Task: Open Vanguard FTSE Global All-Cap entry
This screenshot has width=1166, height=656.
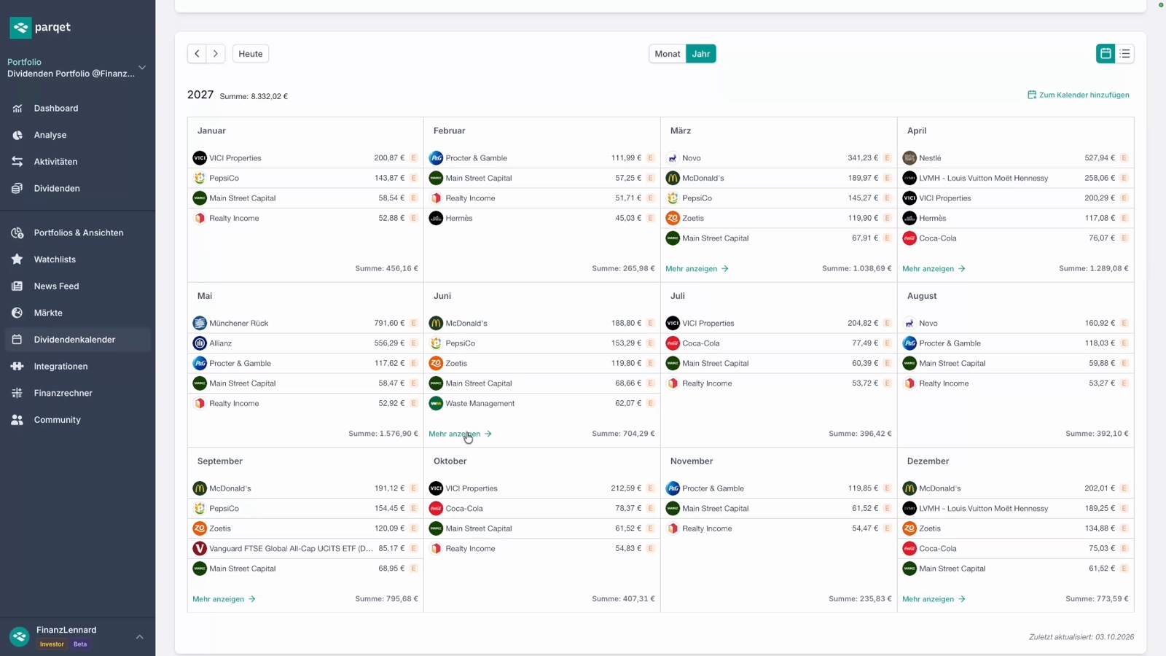Action: click(x=305, y=548)
